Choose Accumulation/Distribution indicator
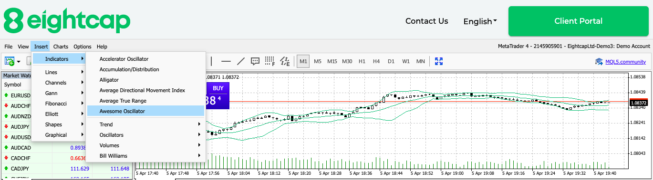The width and height of the screenshot is (653, 180). (145, 69)
